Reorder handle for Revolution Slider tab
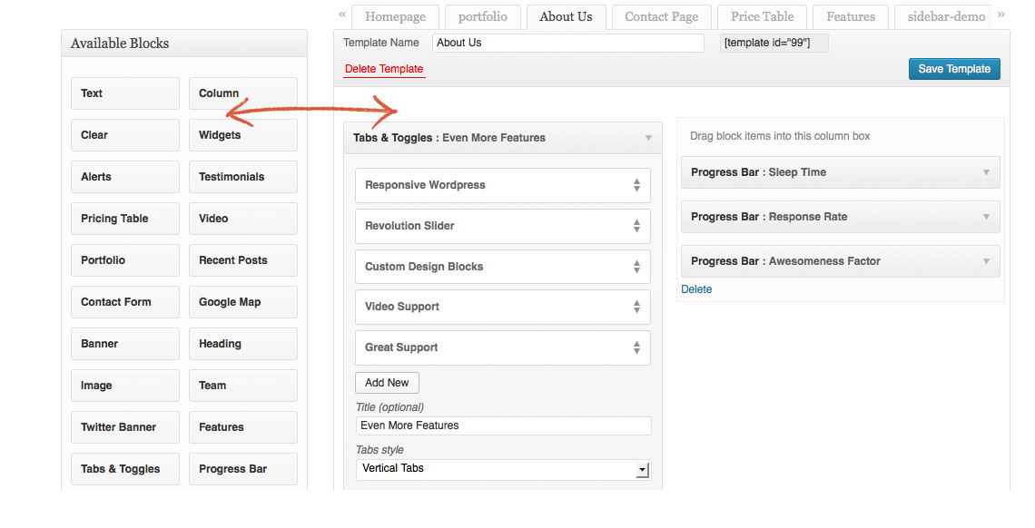Image resolution: width=1035 pixels, height=528 pixels. (636, 226)
